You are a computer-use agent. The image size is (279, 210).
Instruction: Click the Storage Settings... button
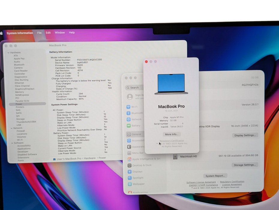pos(245,165)
